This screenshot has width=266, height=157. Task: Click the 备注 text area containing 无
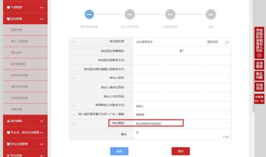coord(182,134)
